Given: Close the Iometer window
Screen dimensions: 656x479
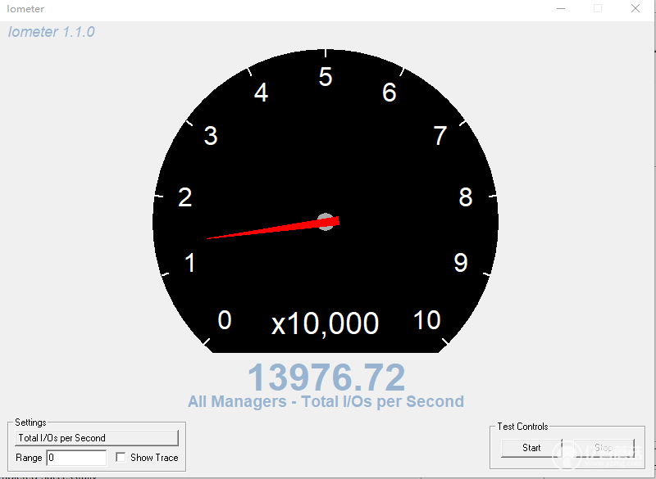Looking at the screenshot, I should coord(635,9).
